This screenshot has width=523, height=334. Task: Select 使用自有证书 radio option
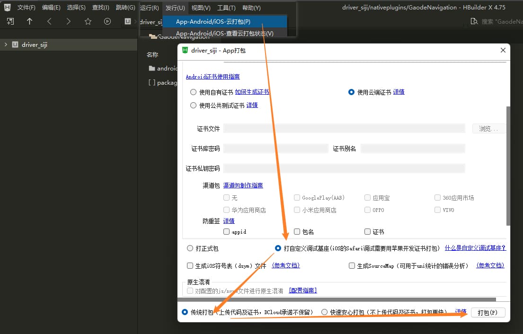193,92
